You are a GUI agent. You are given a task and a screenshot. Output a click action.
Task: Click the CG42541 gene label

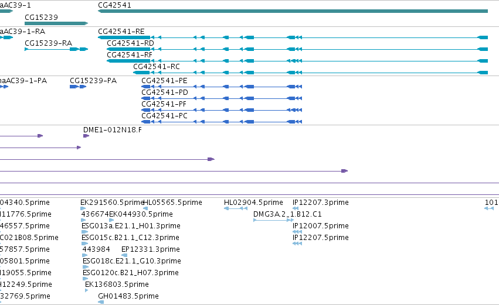click(x=114, y=5)
